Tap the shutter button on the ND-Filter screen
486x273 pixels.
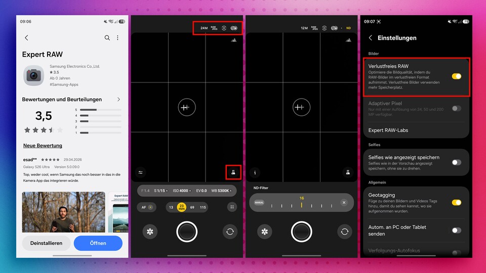click(302, 232)
